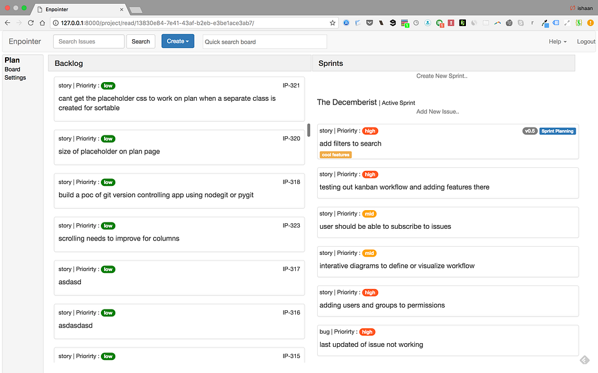The height and width of the screenshot is (373, 598).
Task: Open the clock extension icon
Action: tap(416, 23)
